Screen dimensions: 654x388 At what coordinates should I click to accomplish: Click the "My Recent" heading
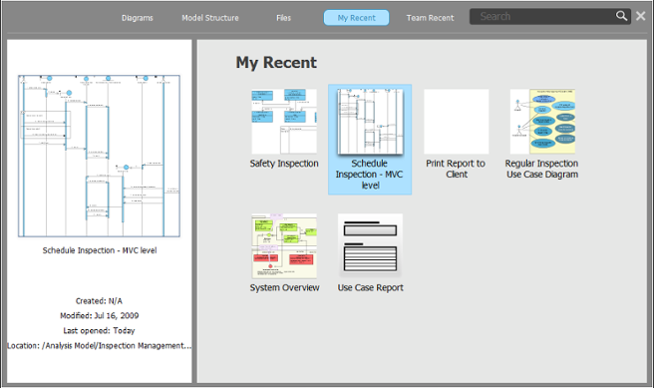276,63
